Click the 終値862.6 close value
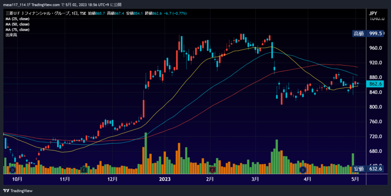Viewport: 391px width, 196px height. point(153,13)
